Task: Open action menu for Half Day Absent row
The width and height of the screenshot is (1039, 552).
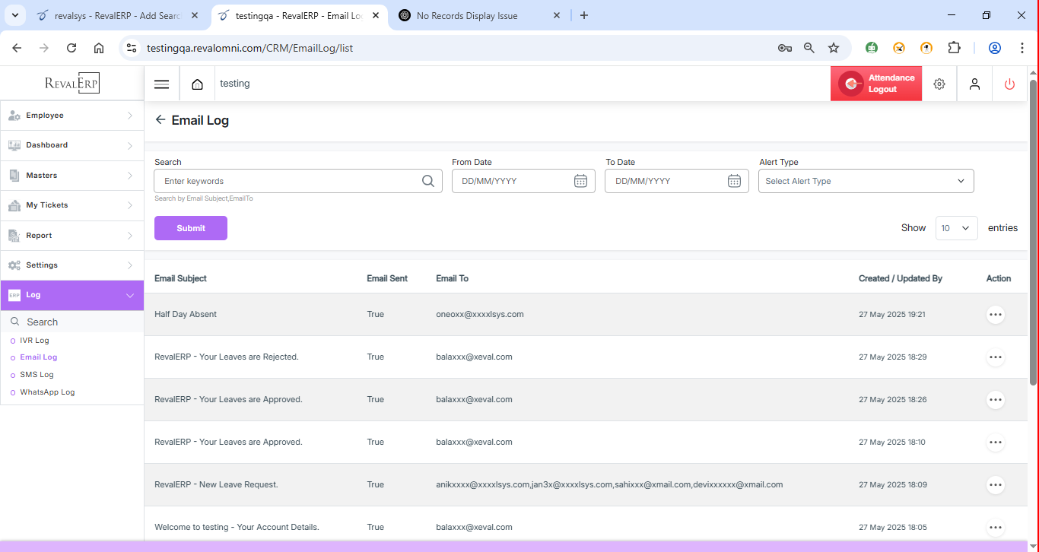Action: (x=995, y=315)
